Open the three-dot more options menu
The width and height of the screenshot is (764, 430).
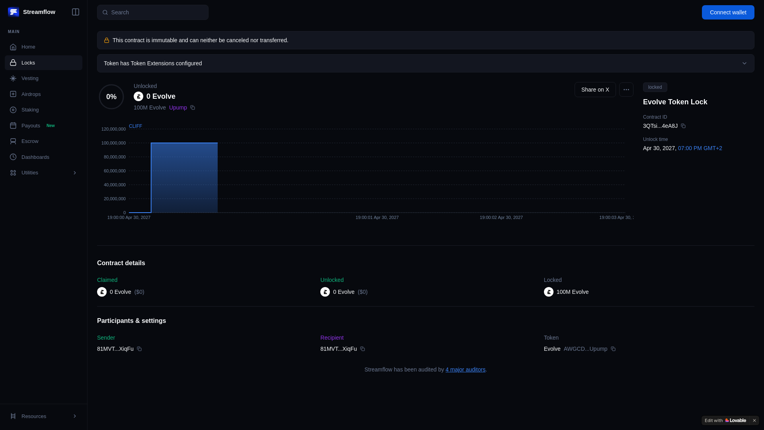(626, 90)
